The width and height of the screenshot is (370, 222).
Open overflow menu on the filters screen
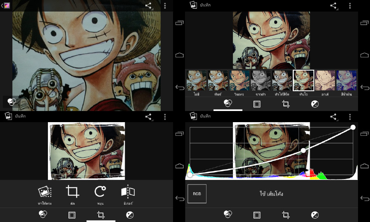[x=350, y=6]
